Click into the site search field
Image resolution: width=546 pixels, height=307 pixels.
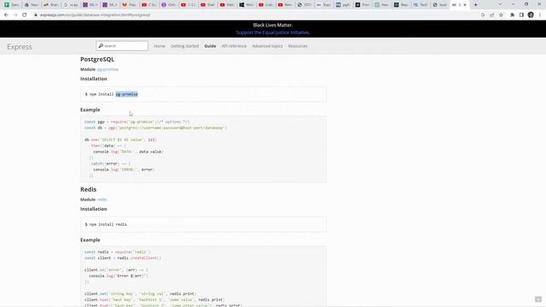click(122, 46)
